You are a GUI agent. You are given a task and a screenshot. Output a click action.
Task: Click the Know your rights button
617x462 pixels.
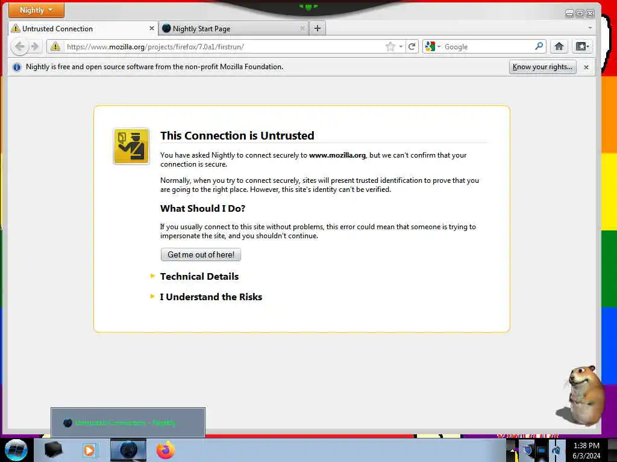coord(542,67)
